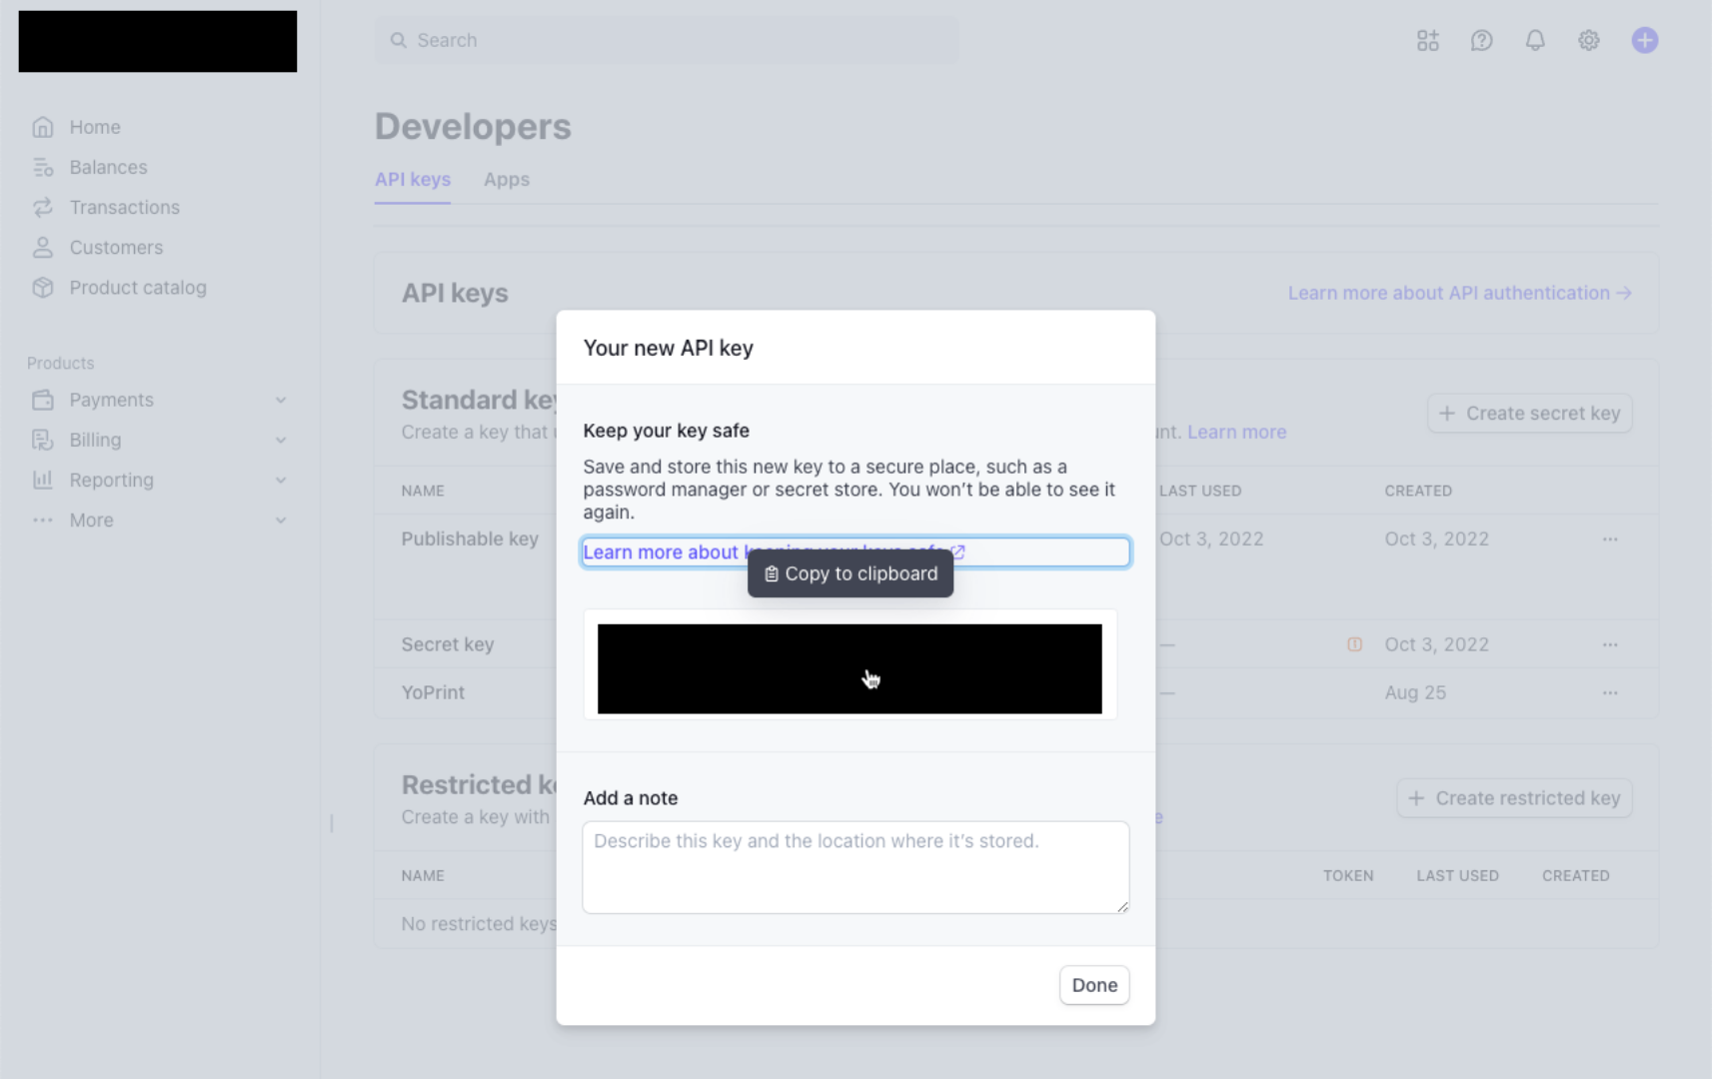Click Create restricted key button
The width and height of the screenshot is (1712, 1079).
pyautogui.click(x=1514, y=798)
